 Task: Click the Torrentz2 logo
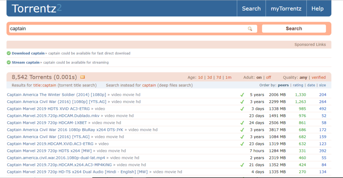point(37,8)
